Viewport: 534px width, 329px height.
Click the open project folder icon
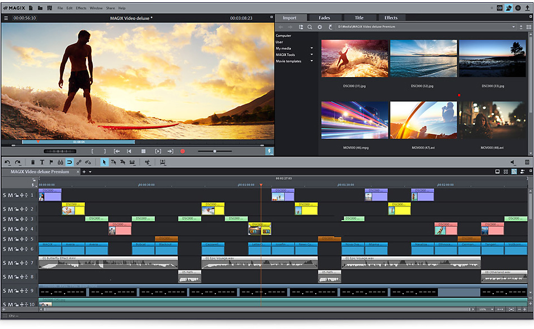[40, 8]
